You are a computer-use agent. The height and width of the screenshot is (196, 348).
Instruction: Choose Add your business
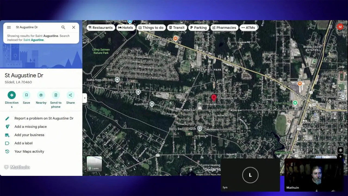[x=41, y=135]
